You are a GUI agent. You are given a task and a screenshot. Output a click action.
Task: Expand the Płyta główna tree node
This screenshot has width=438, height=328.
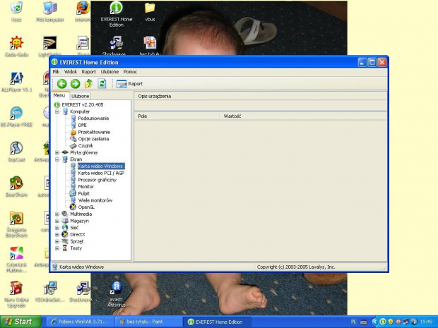(x=57, y=152)
